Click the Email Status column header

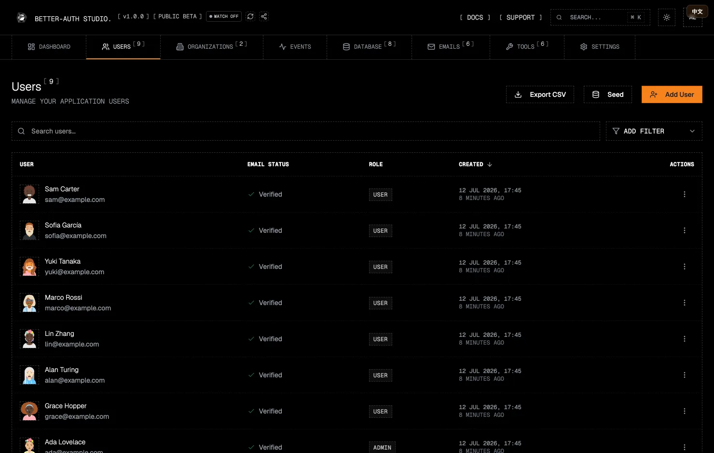268,164
